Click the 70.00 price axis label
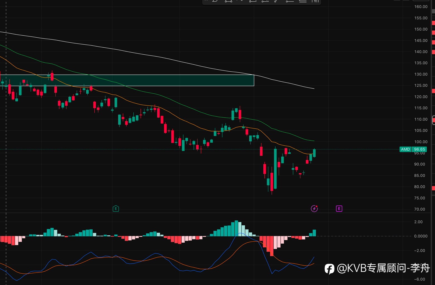Viewport: 435px width, 285px height. point(420,209)
